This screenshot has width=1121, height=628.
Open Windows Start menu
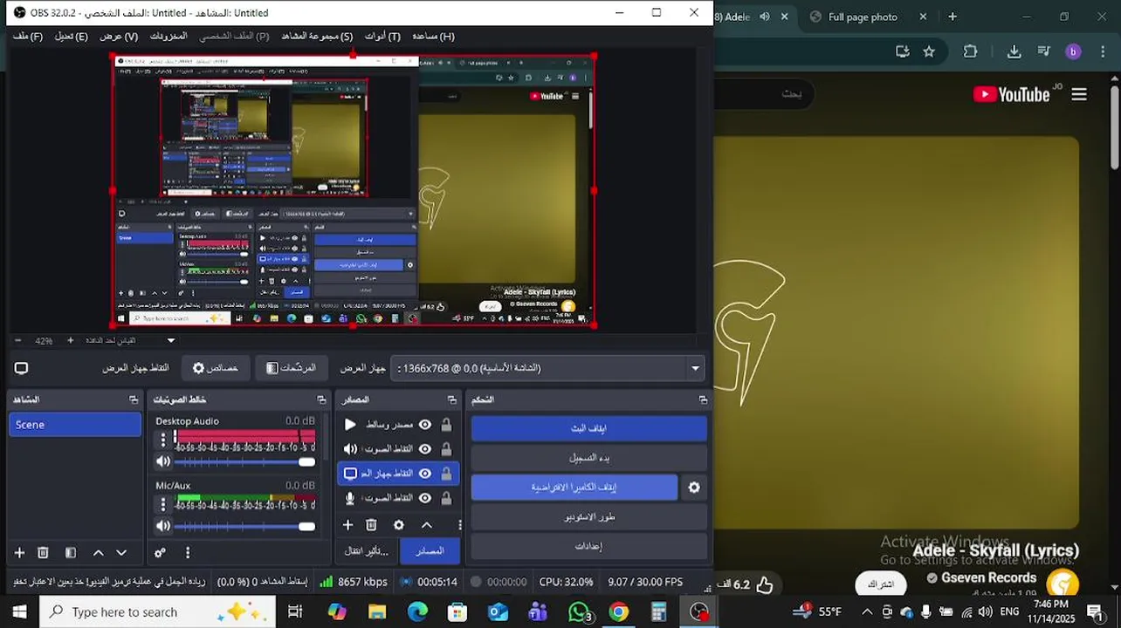pos(19,612)
